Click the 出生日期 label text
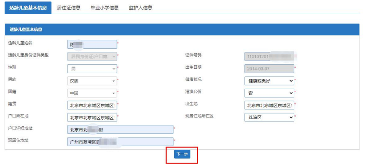The image size is (367, 164). (x=193, y=67)
